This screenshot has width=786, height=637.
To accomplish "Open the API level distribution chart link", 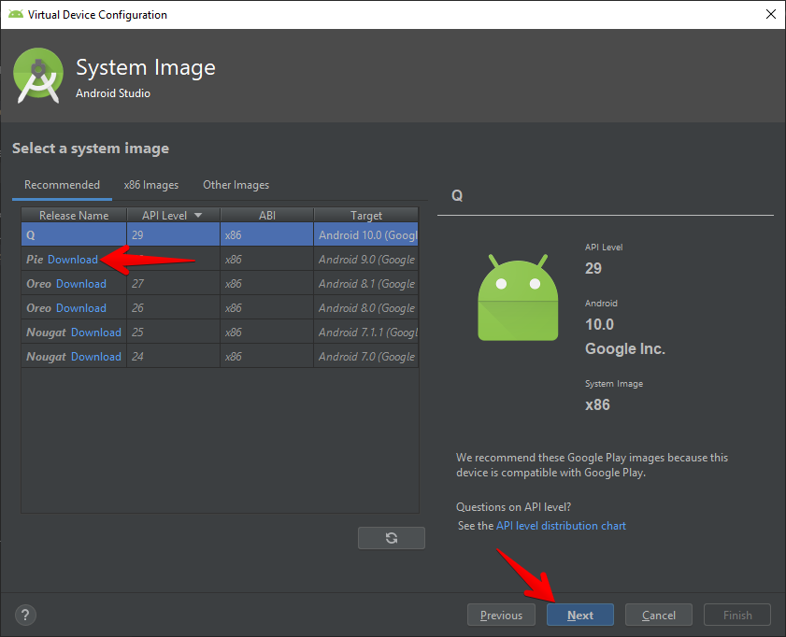I will (561, 526).
